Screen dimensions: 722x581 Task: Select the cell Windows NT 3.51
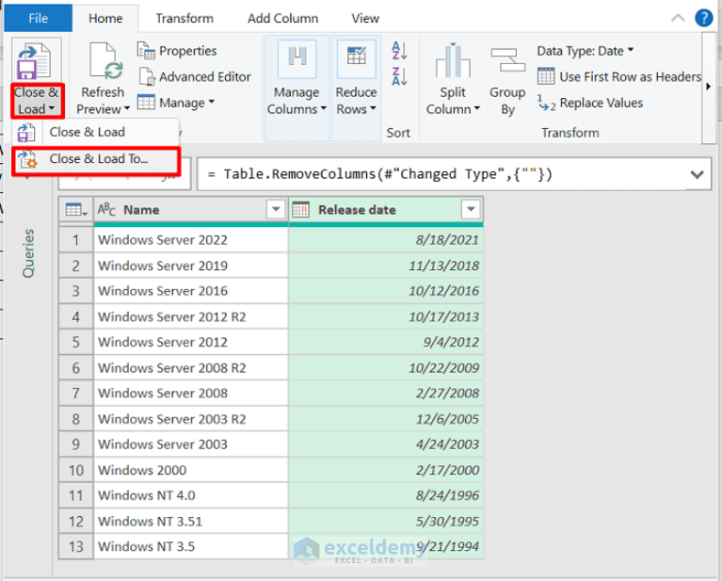(191, 522)
